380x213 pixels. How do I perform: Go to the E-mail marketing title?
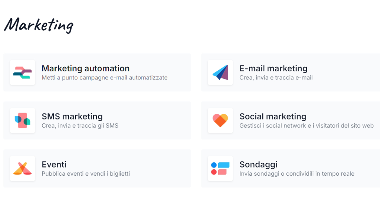(273, 68)
